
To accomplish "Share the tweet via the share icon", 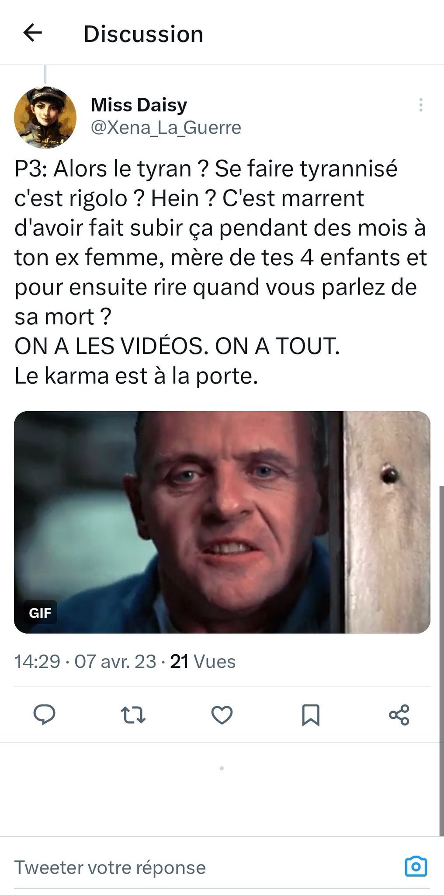I will pos(399,715).
